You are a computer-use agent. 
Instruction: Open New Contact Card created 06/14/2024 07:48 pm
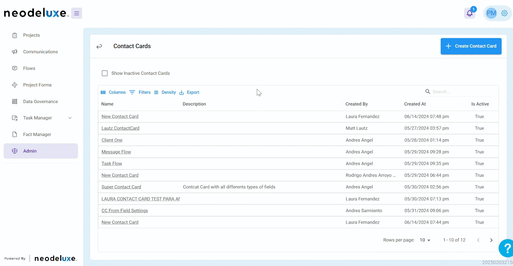point(120,117)
